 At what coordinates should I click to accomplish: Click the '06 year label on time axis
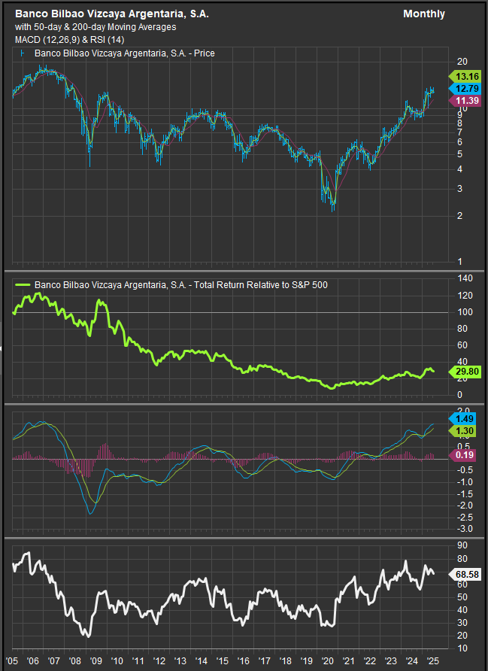tap(32, 660)
